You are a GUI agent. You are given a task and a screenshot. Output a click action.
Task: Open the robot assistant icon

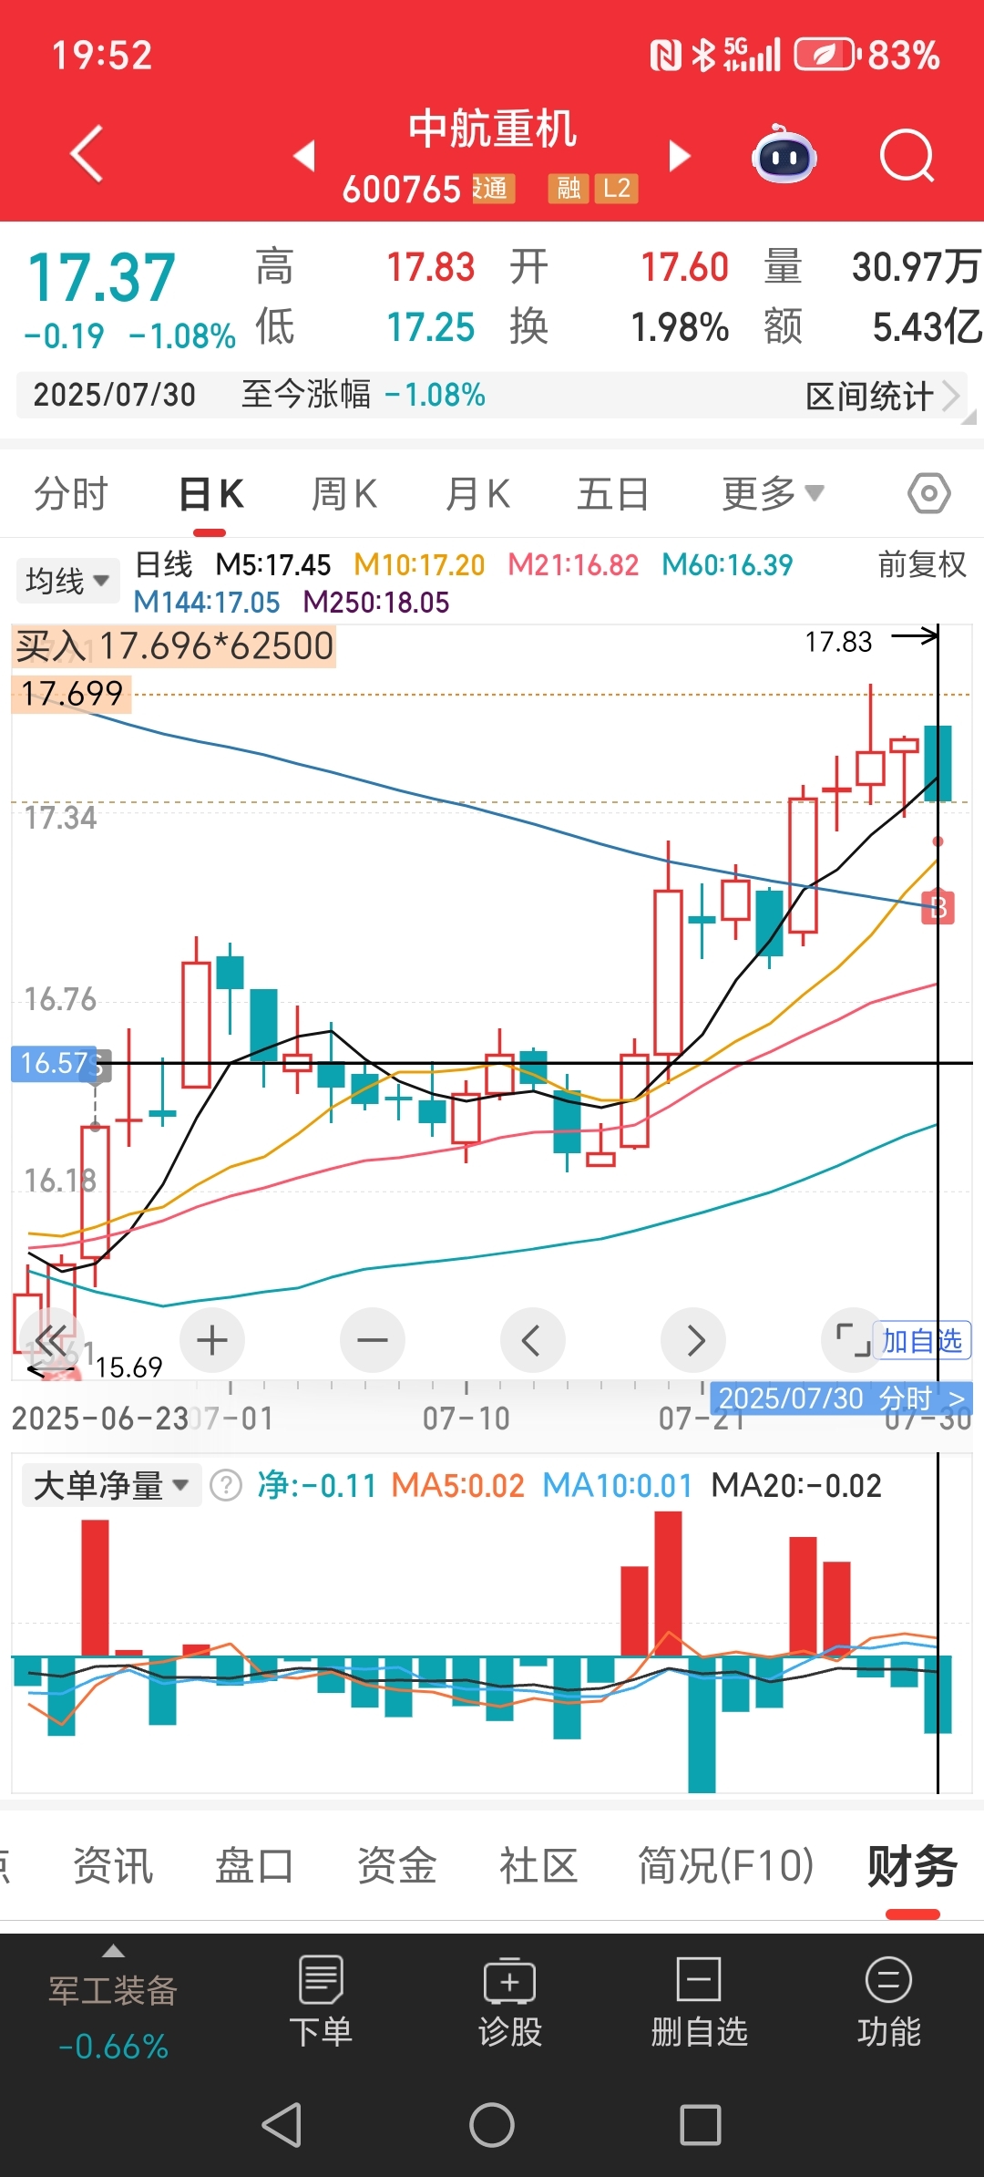(x=784, y=154)
